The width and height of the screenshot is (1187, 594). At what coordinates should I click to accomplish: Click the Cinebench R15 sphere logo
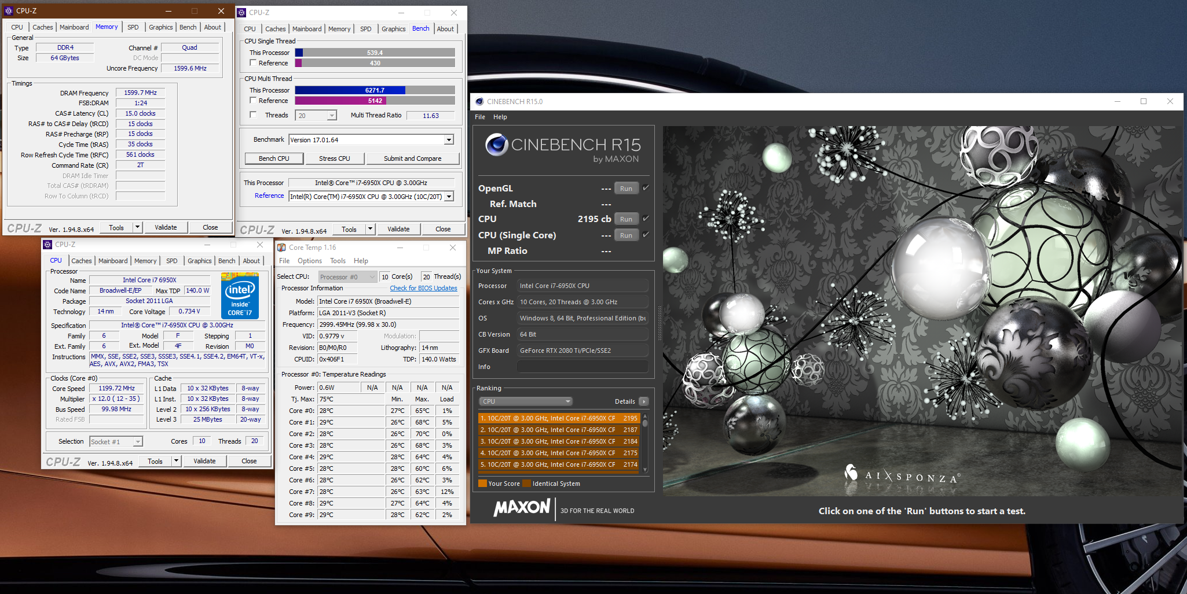[497, 145]
